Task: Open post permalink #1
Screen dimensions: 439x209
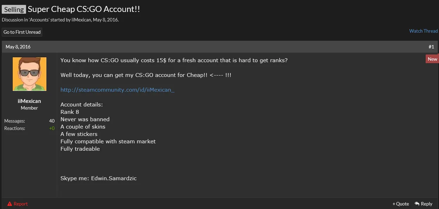Action: 431,47
